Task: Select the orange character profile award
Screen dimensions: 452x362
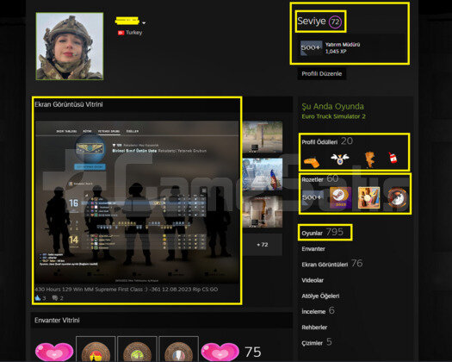Action: 370,159
